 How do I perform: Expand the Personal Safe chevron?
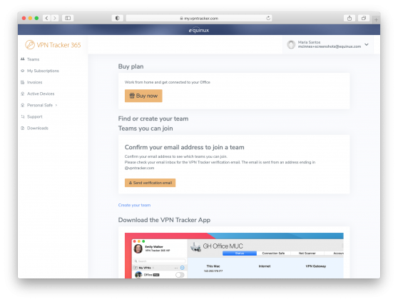click(x=56, y=105)
